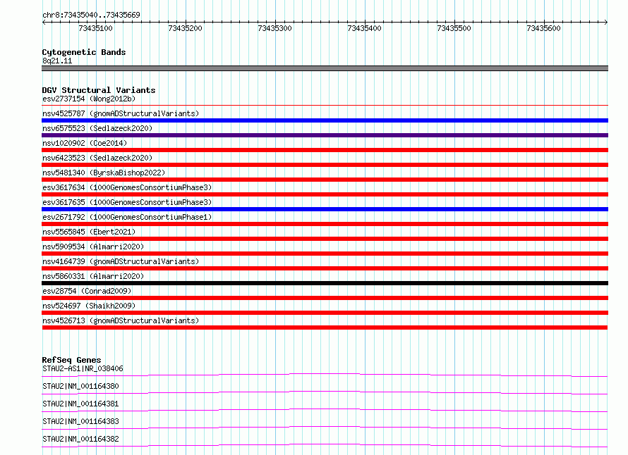Viewport: 628px width, 455px height.
Task: Open esv2671792 (1000GenomesConsortiumPhase1) entry
Action: pos(127,217)
